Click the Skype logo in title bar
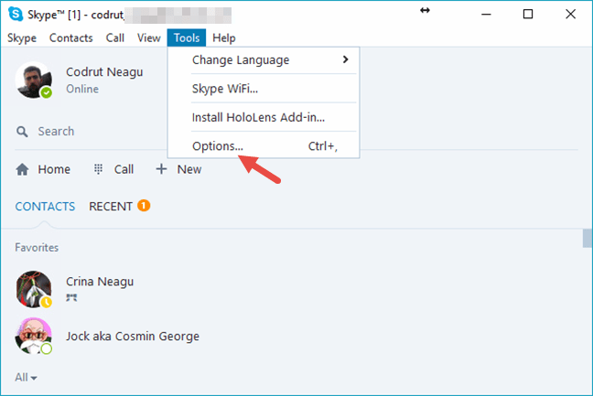The image size is (593, 396). coord(16,14)
